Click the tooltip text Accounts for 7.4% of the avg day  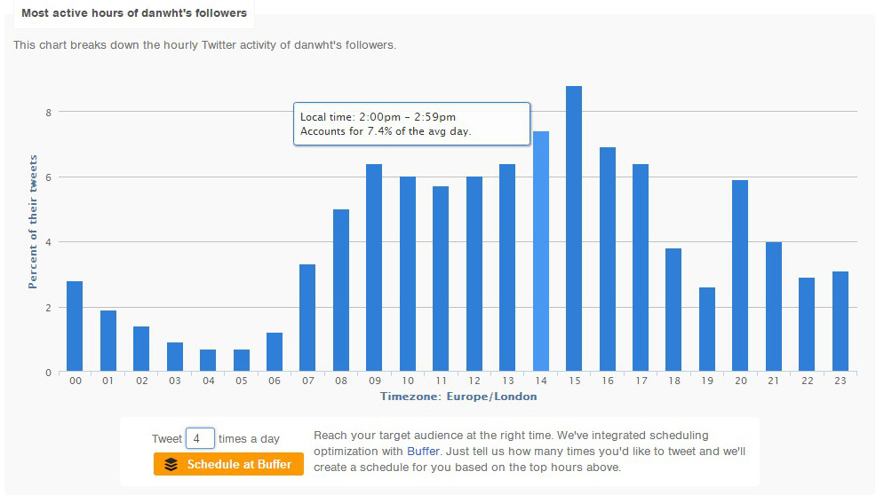coord(386,131)
